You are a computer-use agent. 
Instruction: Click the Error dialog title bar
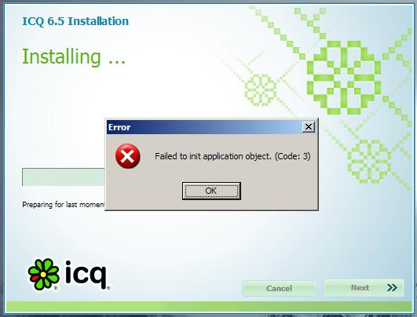[204, 127]
